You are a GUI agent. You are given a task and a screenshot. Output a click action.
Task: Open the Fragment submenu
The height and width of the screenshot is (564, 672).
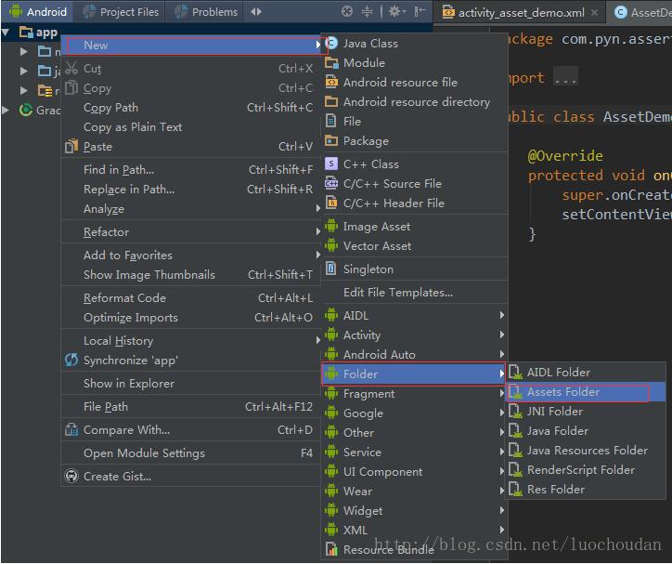coord(368,393)
